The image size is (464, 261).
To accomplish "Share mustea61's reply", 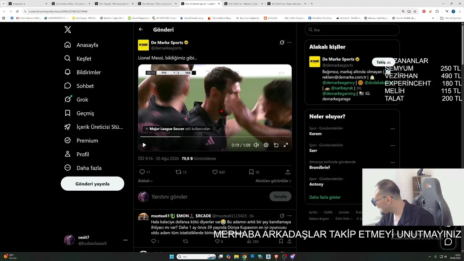I will pos(289,241).
